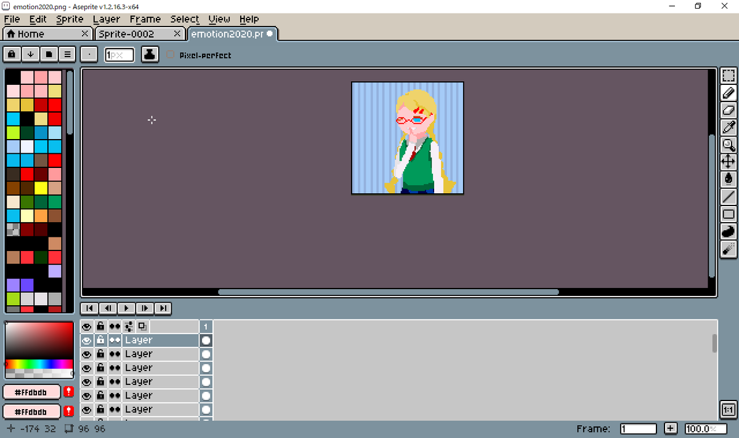739x438 pixels.
Task: Go to the next frame
Action: 145,308
